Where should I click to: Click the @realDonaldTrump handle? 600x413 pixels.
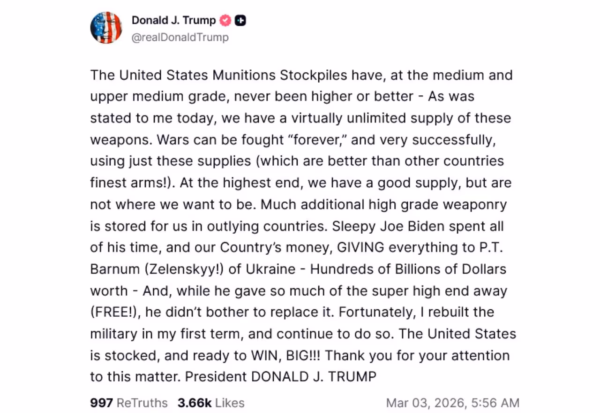coord(180,37)
